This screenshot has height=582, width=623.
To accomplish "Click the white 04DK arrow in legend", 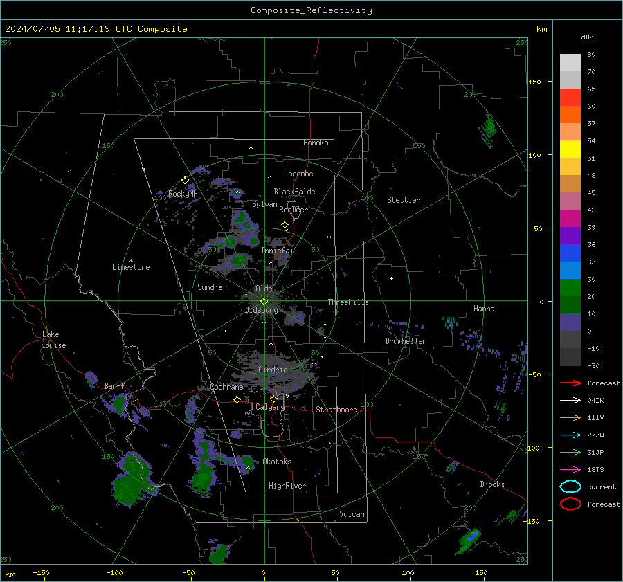I will [570, 401].
